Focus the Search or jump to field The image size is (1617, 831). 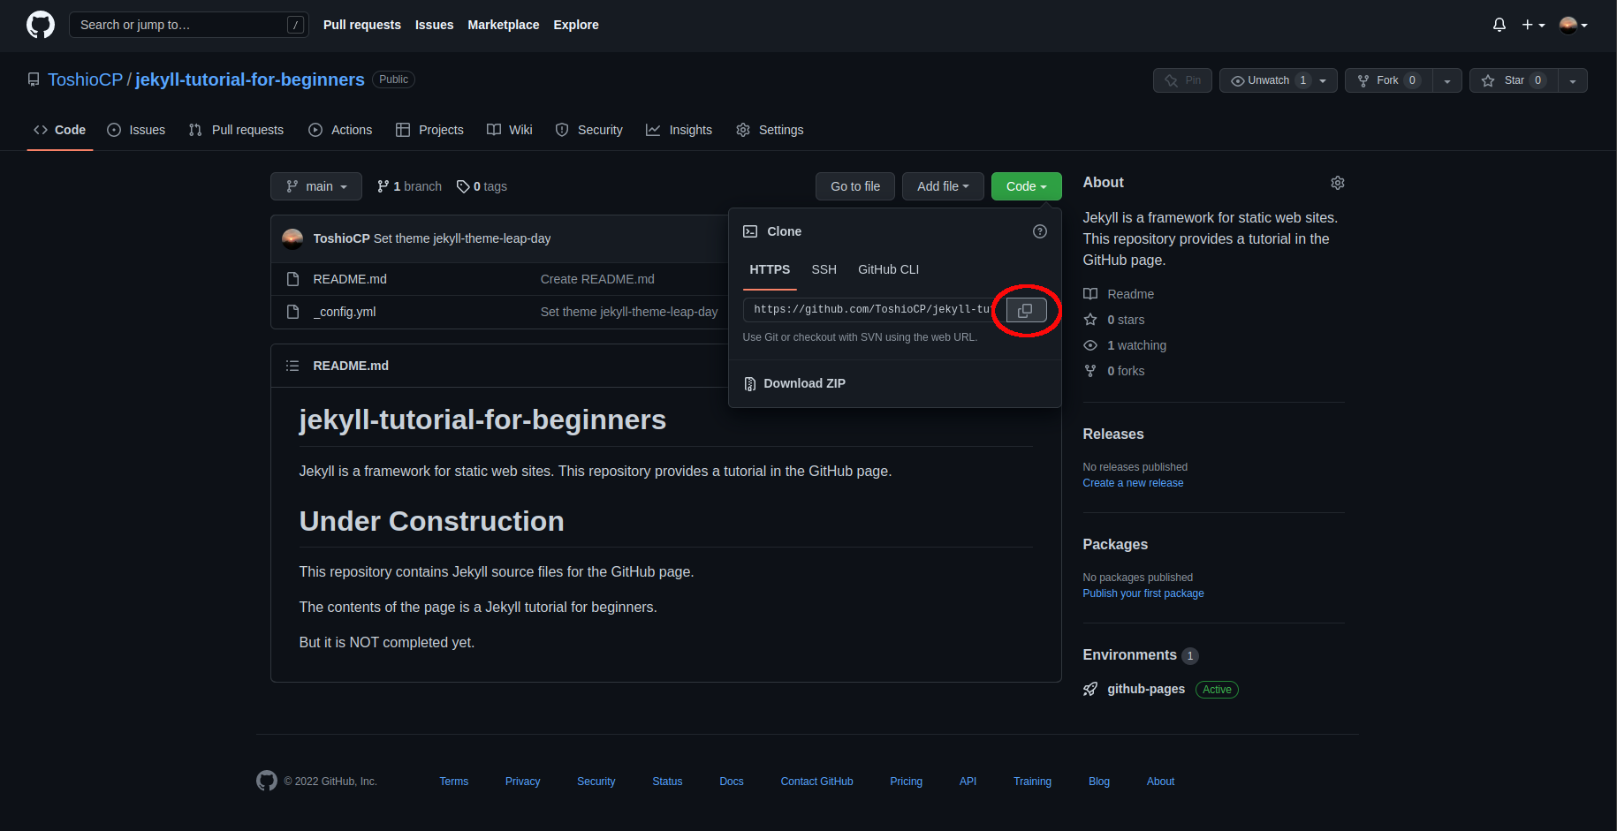click(189, 25)
